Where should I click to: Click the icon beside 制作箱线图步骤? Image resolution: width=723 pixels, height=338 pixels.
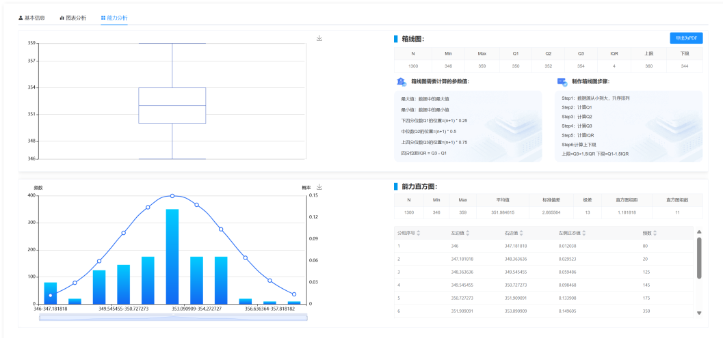pos(562,82)
